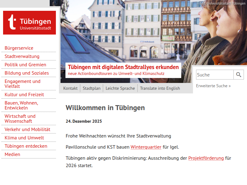Switch to Leichte Sprache
This screenshot has width=247, height=185.
point(120,88)
